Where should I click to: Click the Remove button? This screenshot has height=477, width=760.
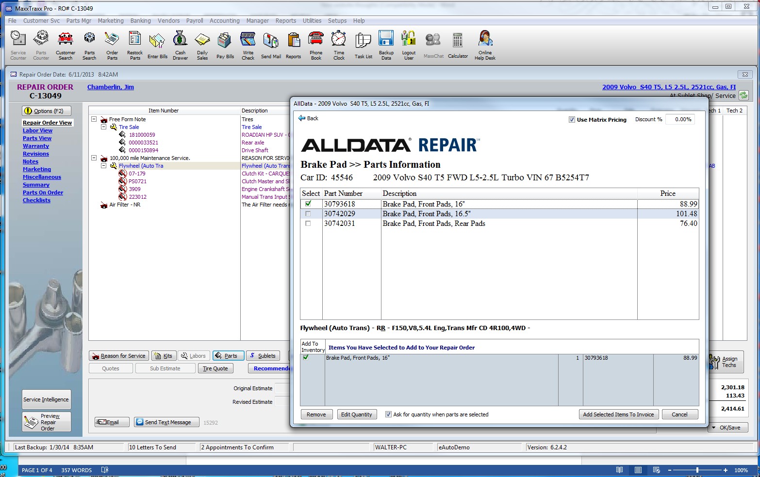tap(316, 414)
